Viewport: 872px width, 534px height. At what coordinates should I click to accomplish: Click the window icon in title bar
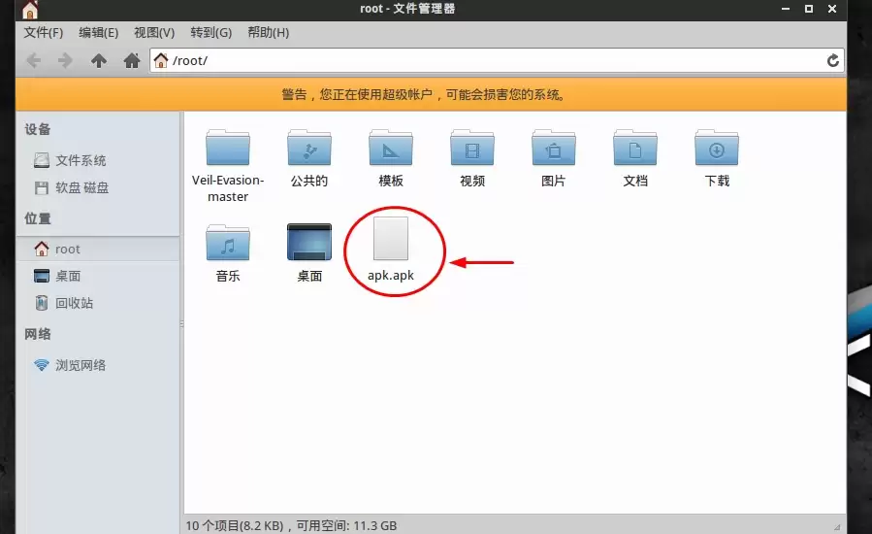(30, 10)
